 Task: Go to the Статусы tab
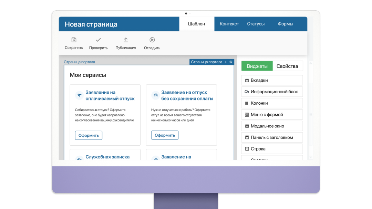256,24
